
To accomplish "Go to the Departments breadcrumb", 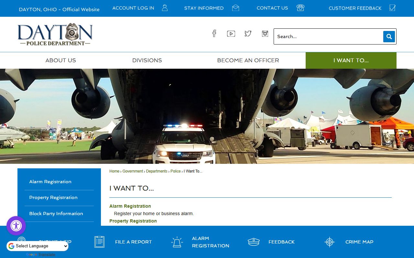I will pyautogui.click(x=157, y=171).
